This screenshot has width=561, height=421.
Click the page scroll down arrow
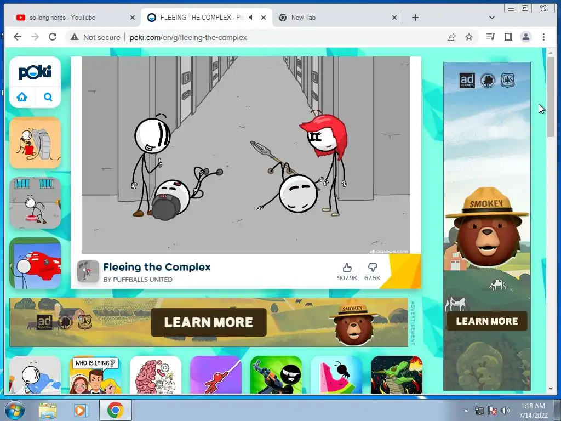(551, 389)
